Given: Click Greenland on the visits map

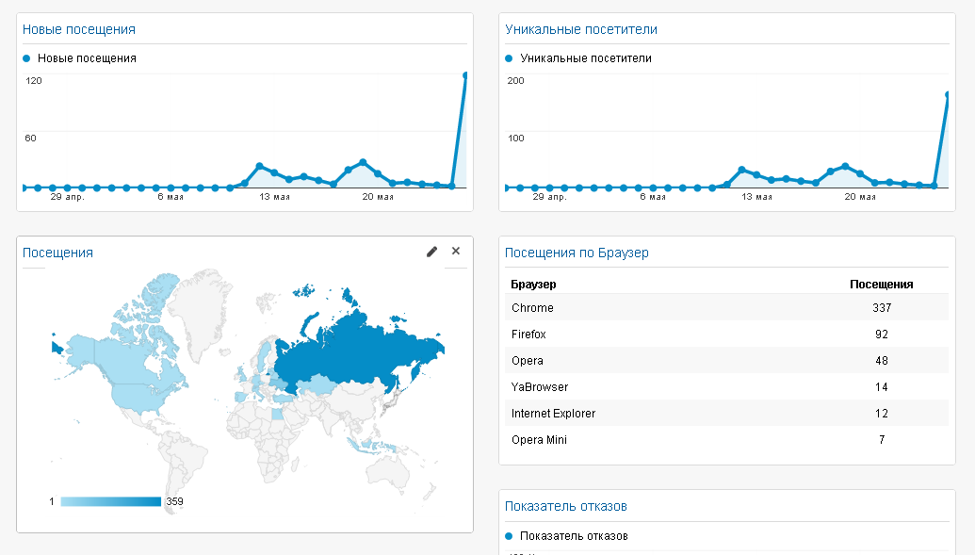Looking at the screenshot, I should pos(201,311).
